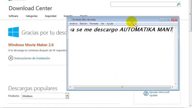Click the Descargas populares heading
Screen dimensions: 192x108
point(33,88)
